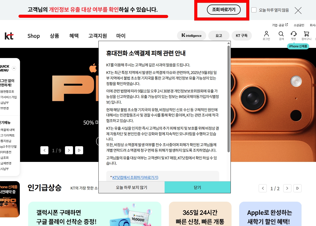Click the popup vertical scrollbar thumb
Screen dimensions: 316x226
[x=229, y=99]
